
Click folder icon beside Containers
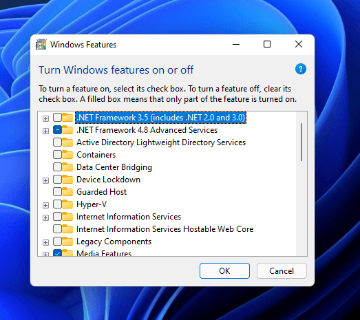67,154
